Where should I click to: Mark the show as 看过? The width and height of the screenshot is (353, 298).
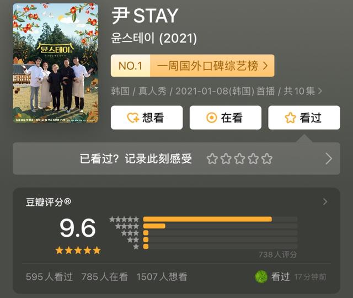point(304,118)
